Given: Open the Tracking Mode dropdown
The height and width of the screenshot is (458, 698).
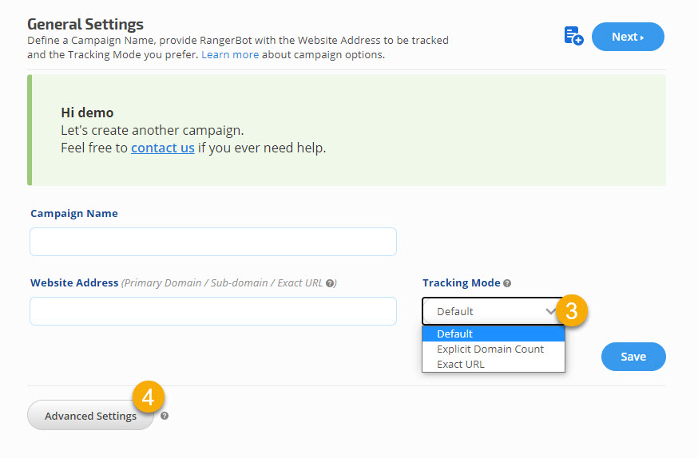Looking at the screenshot, I should pos(491,311).
